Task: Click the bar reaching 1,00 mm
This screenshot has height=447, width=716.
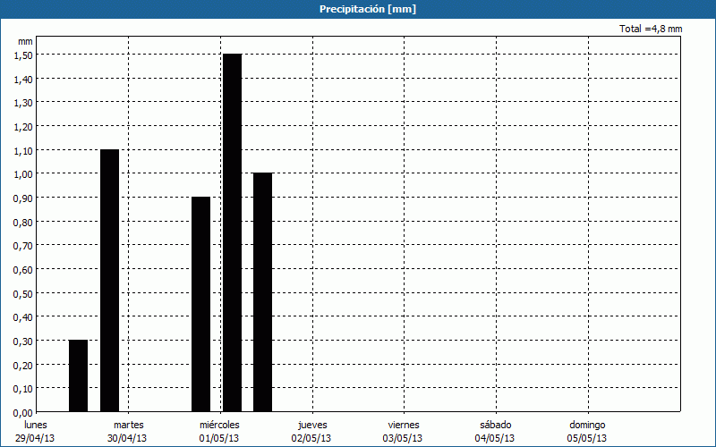Action: point(262,291)
